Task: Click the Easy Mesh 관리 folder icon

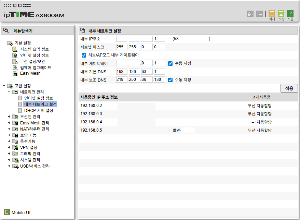Action: tap(15, 123)
